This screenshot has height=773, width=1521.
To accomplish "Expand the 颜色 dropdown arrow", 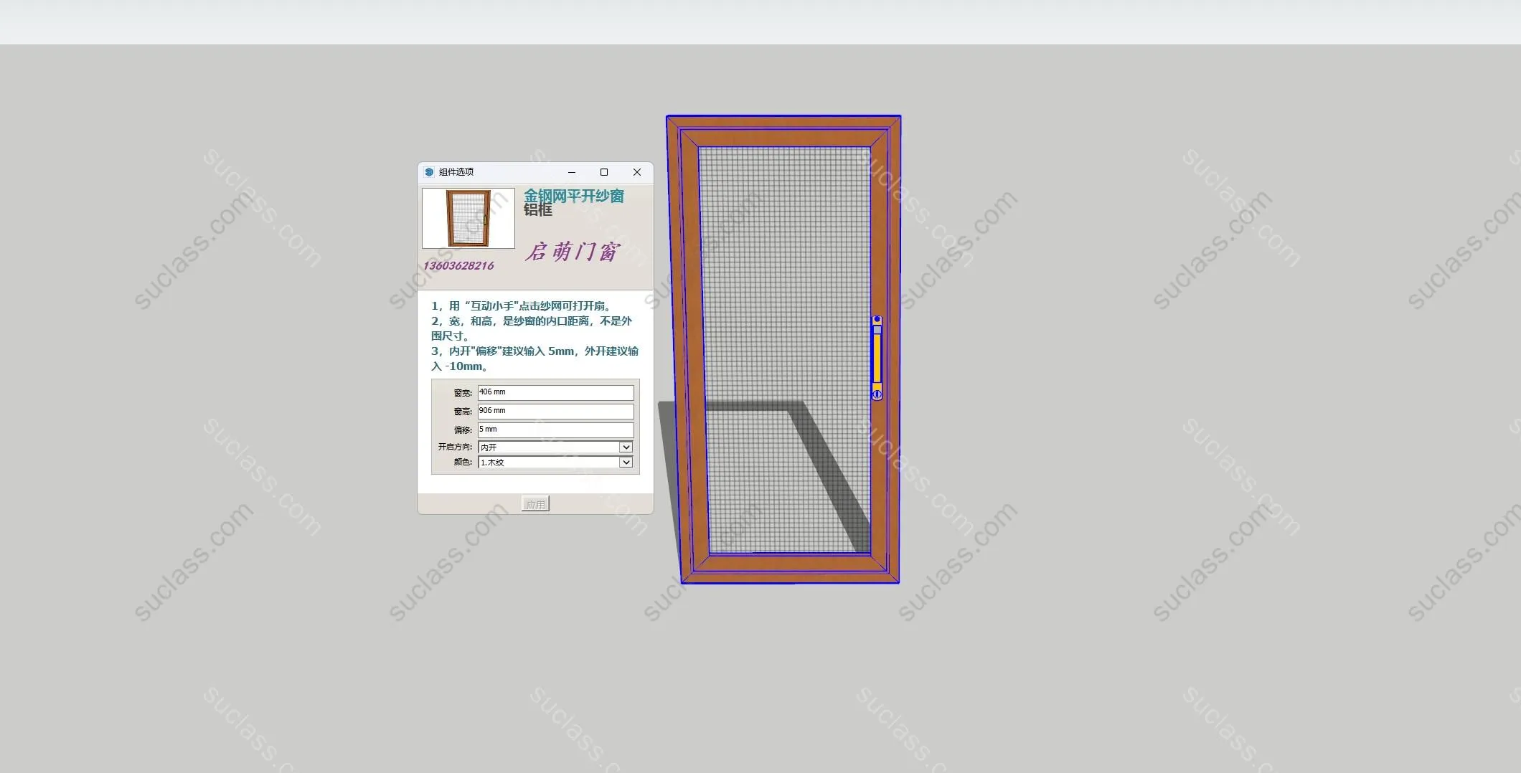I will click(x=626, y=463).
